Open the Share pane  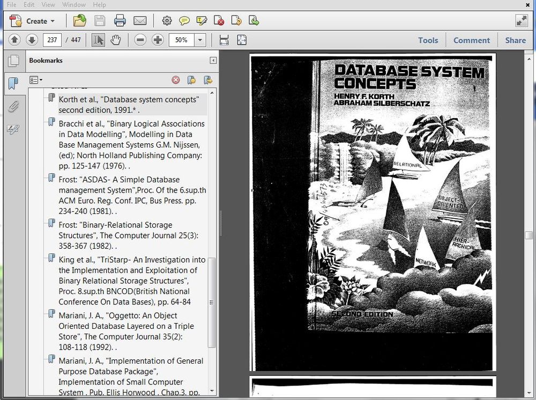516,40
